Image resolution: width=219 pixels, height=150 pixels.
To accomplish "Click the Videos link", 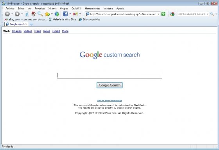I will point(28,31).
